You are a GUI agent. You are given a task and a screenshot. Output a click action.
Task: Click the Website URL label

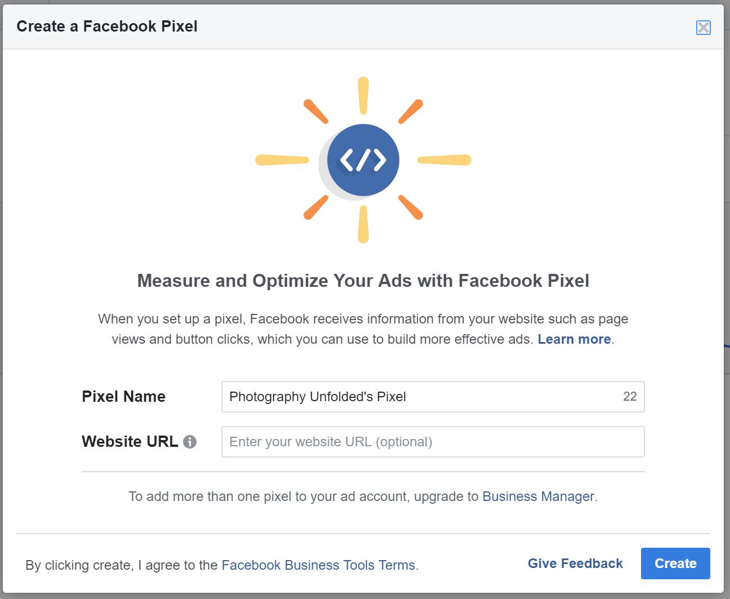[130, 442]
